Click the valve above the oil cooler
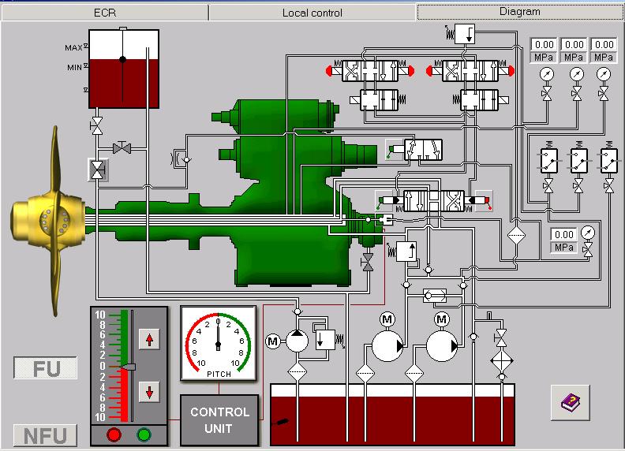The width and height of the screenshot is (625, 451). [x=500, y=338]
